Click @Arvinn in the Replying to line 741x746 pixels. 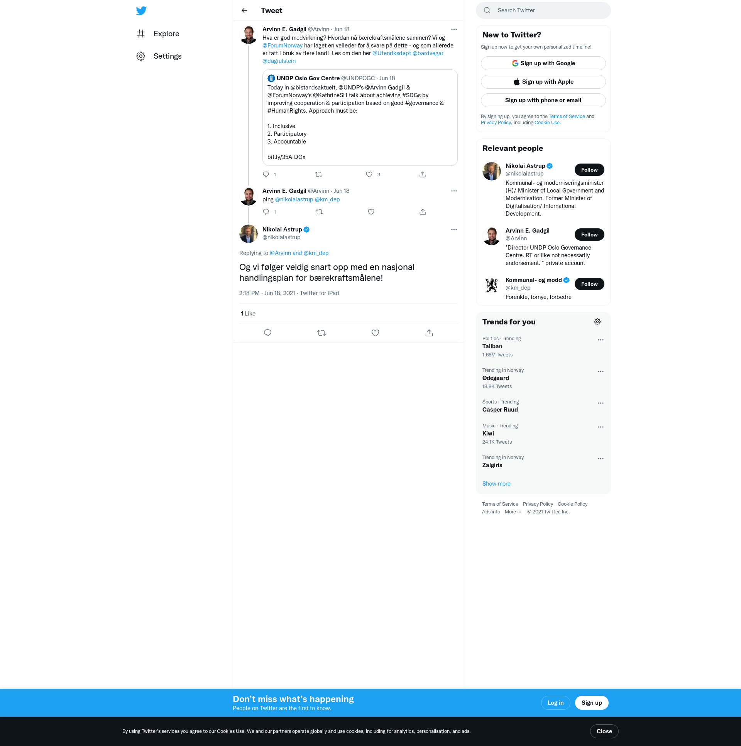[280, 253]
